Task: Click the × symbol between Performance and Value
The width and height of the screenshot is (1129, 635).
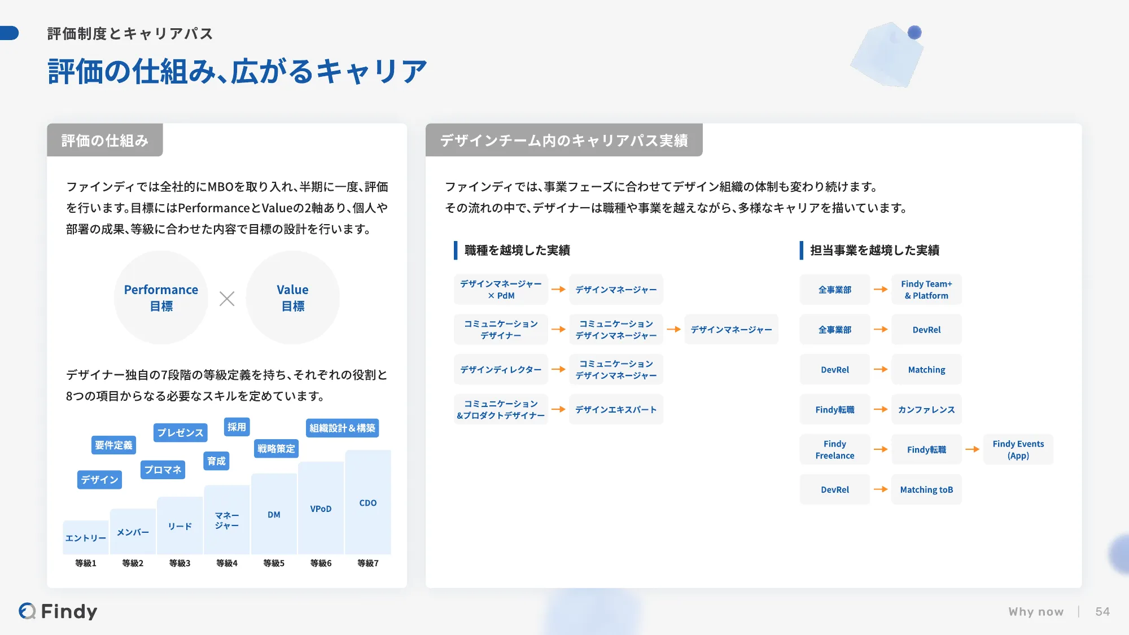Action: tap(227, 299)
